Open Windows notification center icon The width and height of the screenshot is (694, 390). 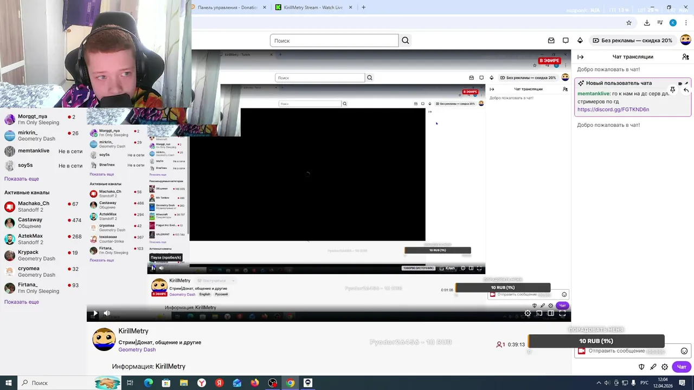pyautogui.click(x=682, y=383)
